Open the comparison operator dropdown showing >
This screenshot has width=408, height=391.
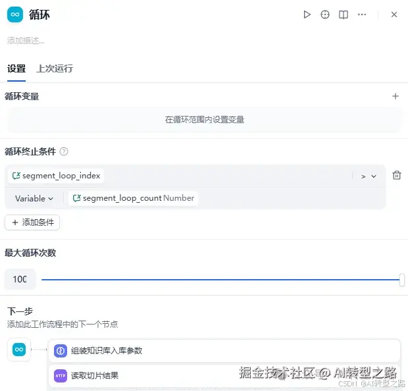pyautogui.click(x=369, y=176)
